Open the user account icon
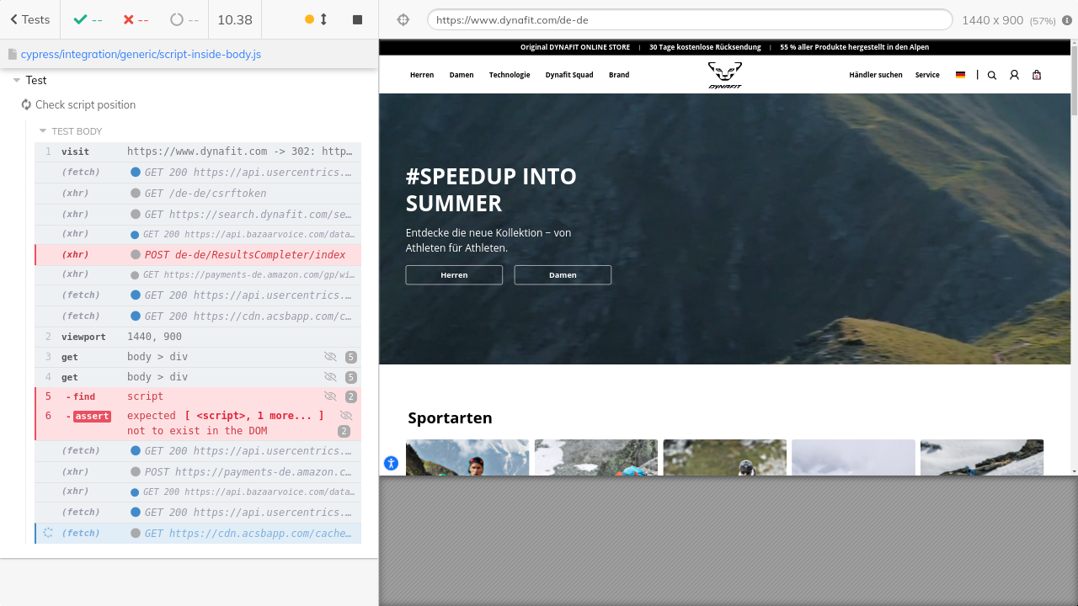 (x=1014, y=75)
